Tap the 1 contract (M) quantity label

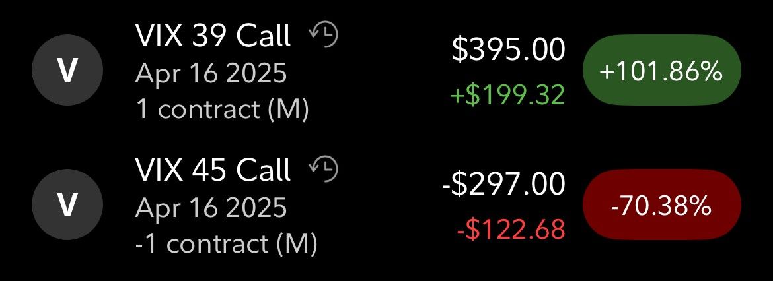(223, 109)
